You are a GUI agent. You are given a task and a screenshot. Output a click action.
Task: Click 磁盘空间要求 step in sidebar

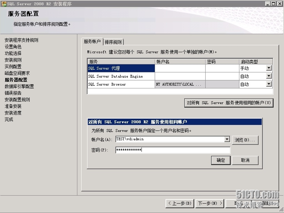click(17, 73)
